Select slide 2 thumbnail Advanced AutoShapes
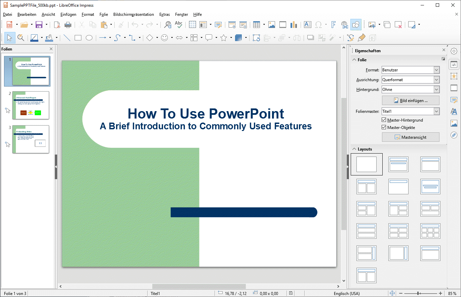Image resolution: width=461 pixels, height=297 pixels. point(31,105)
